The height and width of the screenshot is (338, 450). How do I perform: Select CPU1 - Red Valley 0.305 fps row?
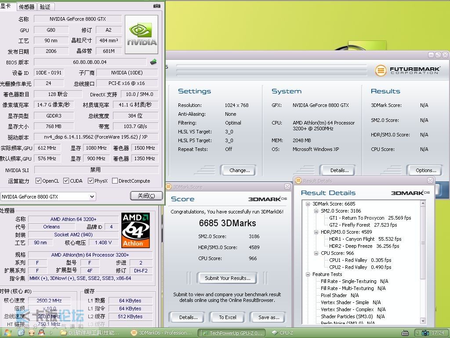[360, 260]
